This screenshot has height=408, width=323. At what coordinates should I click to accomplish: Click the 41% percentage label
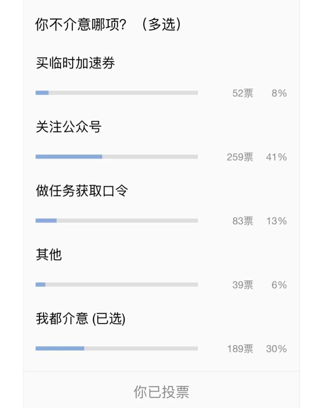pos(276,157)
